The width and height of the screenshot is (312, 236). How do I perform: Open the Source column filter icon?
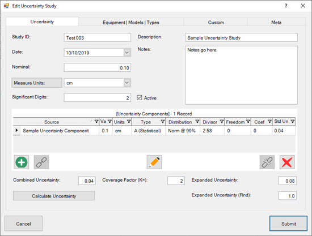[96, 122]
